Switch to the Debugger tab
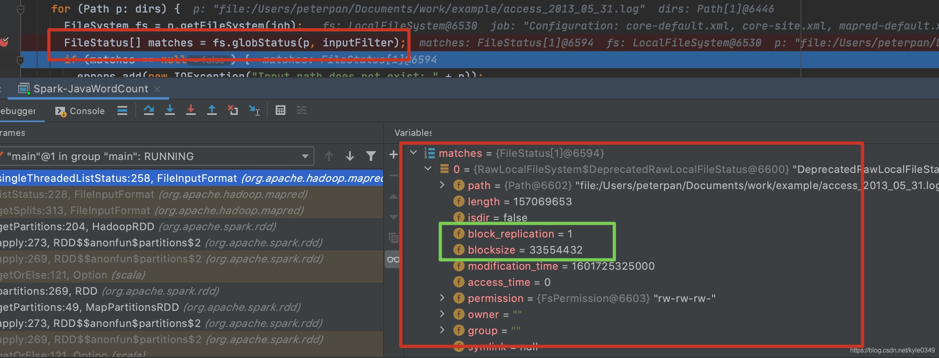 [18, 111]
